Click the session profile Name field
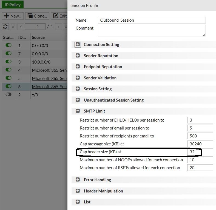This screenshot has width=216, height=210. point(152,20)
